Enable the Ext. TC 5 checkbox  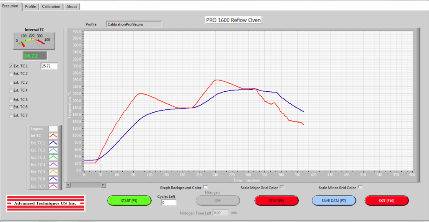pos(11,100)
